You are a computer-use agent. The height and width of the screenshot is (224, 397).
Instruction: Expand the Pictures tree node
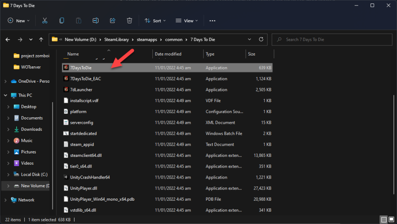pyautogui.click(x=9, y=152)
